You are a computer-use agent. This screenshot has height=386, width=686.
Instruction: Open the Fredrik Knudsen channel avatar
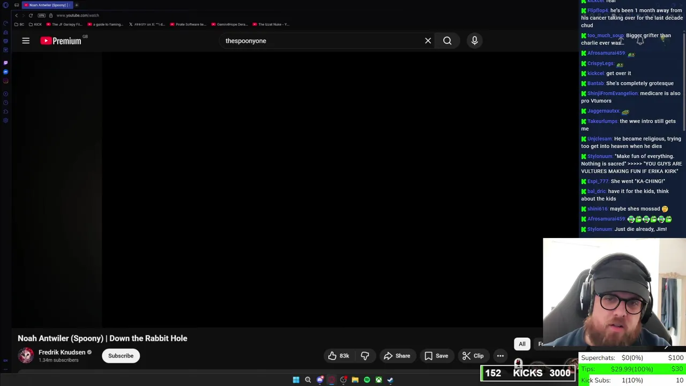click(x=26, y=355)
